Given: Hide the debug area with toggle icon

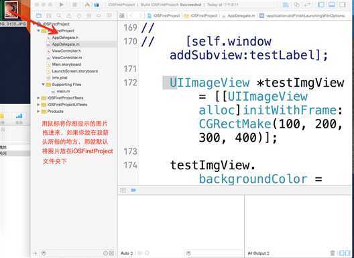Looking at the screenshot, I should coord(123,190).
